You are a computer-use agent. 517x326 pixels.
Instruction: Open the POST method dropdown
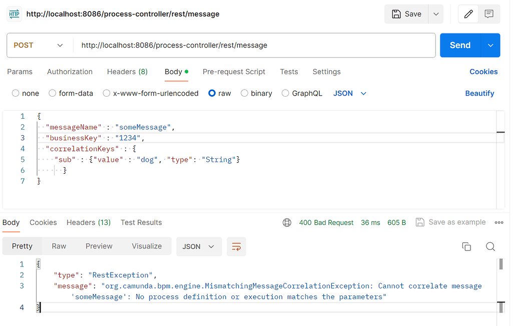pos(38,45)
